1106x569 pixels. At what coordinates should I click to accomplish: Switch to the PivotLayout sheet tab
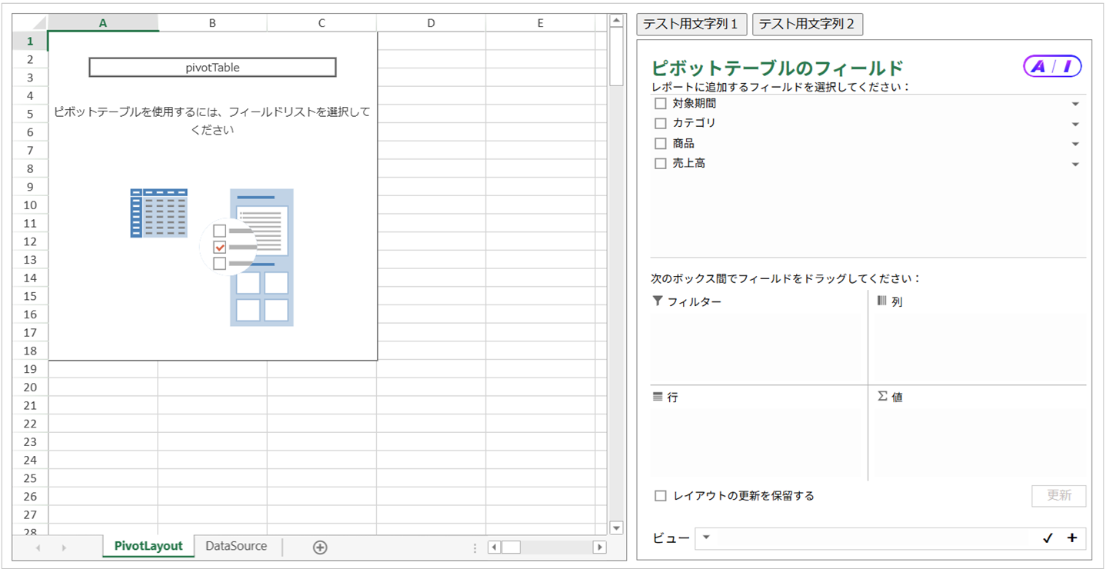point(148,546)
